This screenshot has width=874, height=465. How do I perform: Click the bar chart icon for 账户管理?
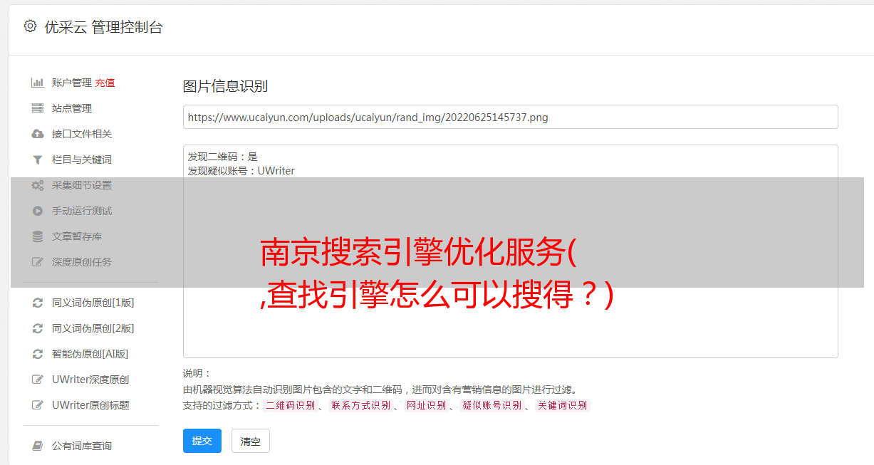(38, 83)
